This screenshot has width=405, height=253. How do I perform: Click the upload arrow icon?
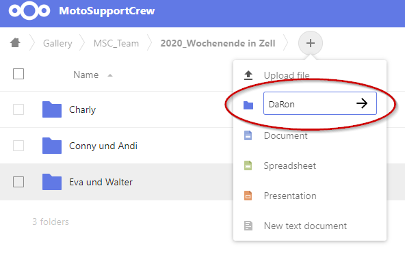coord(248,75)
